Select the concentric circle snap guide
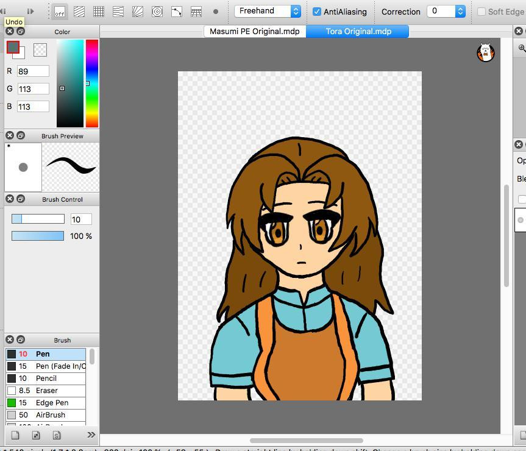 (157, 12)
